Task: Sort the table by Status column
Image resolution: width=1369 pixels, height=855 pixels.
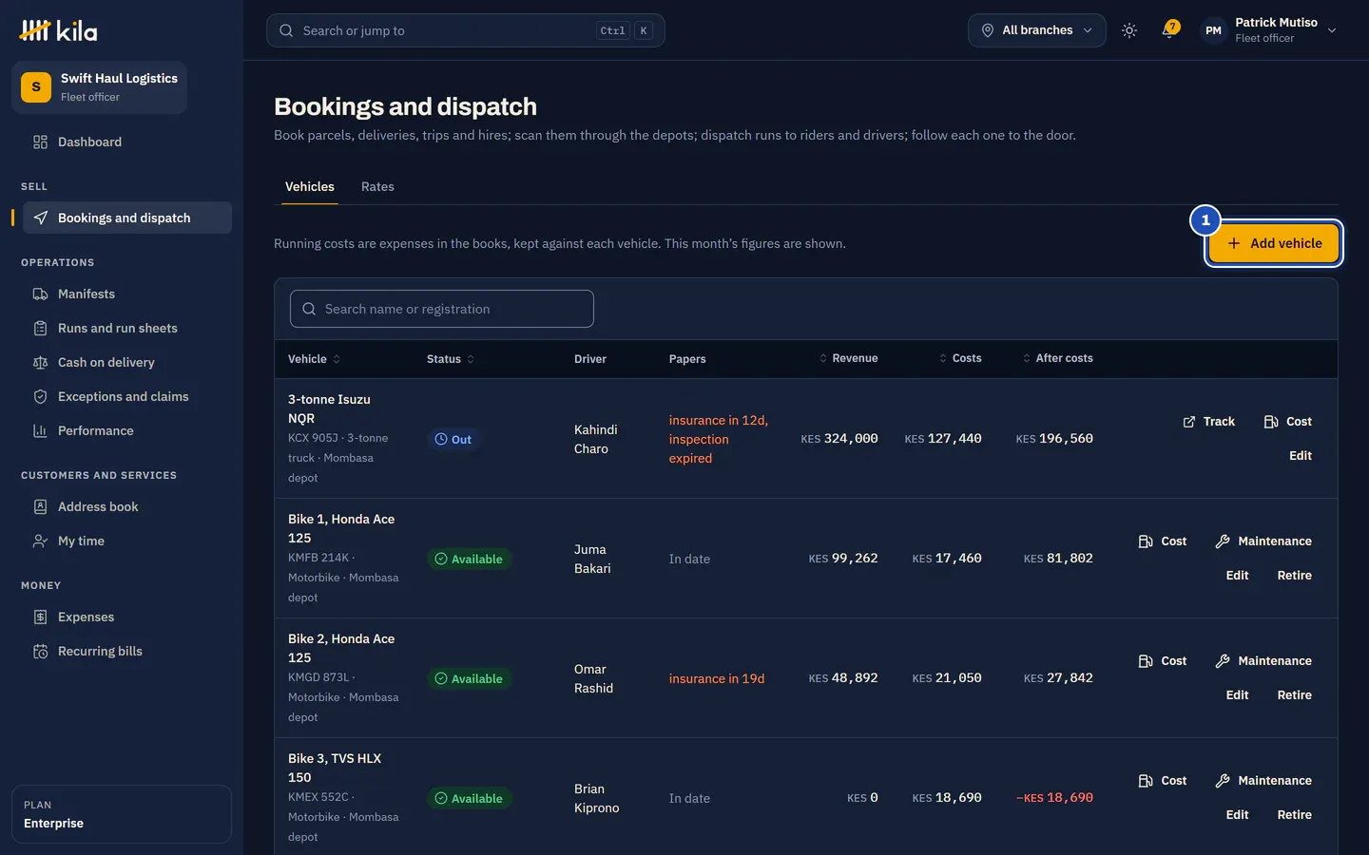Action: tap(451, 359)
